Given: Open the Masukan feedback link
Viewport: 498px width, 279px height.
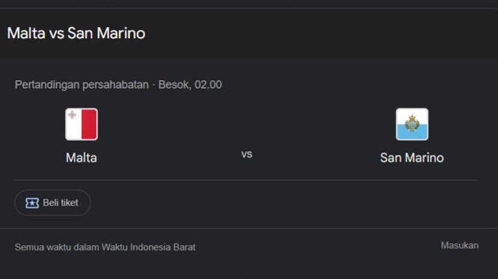Looking at the screenshot, I should tap(460, 245).
